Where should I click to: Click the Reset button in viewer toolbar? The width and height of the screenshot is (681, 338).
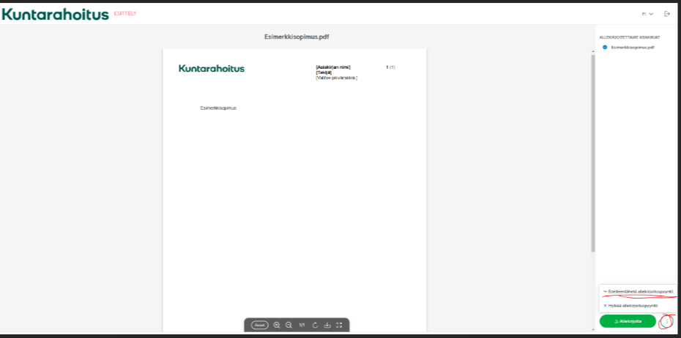coord(259,325)
